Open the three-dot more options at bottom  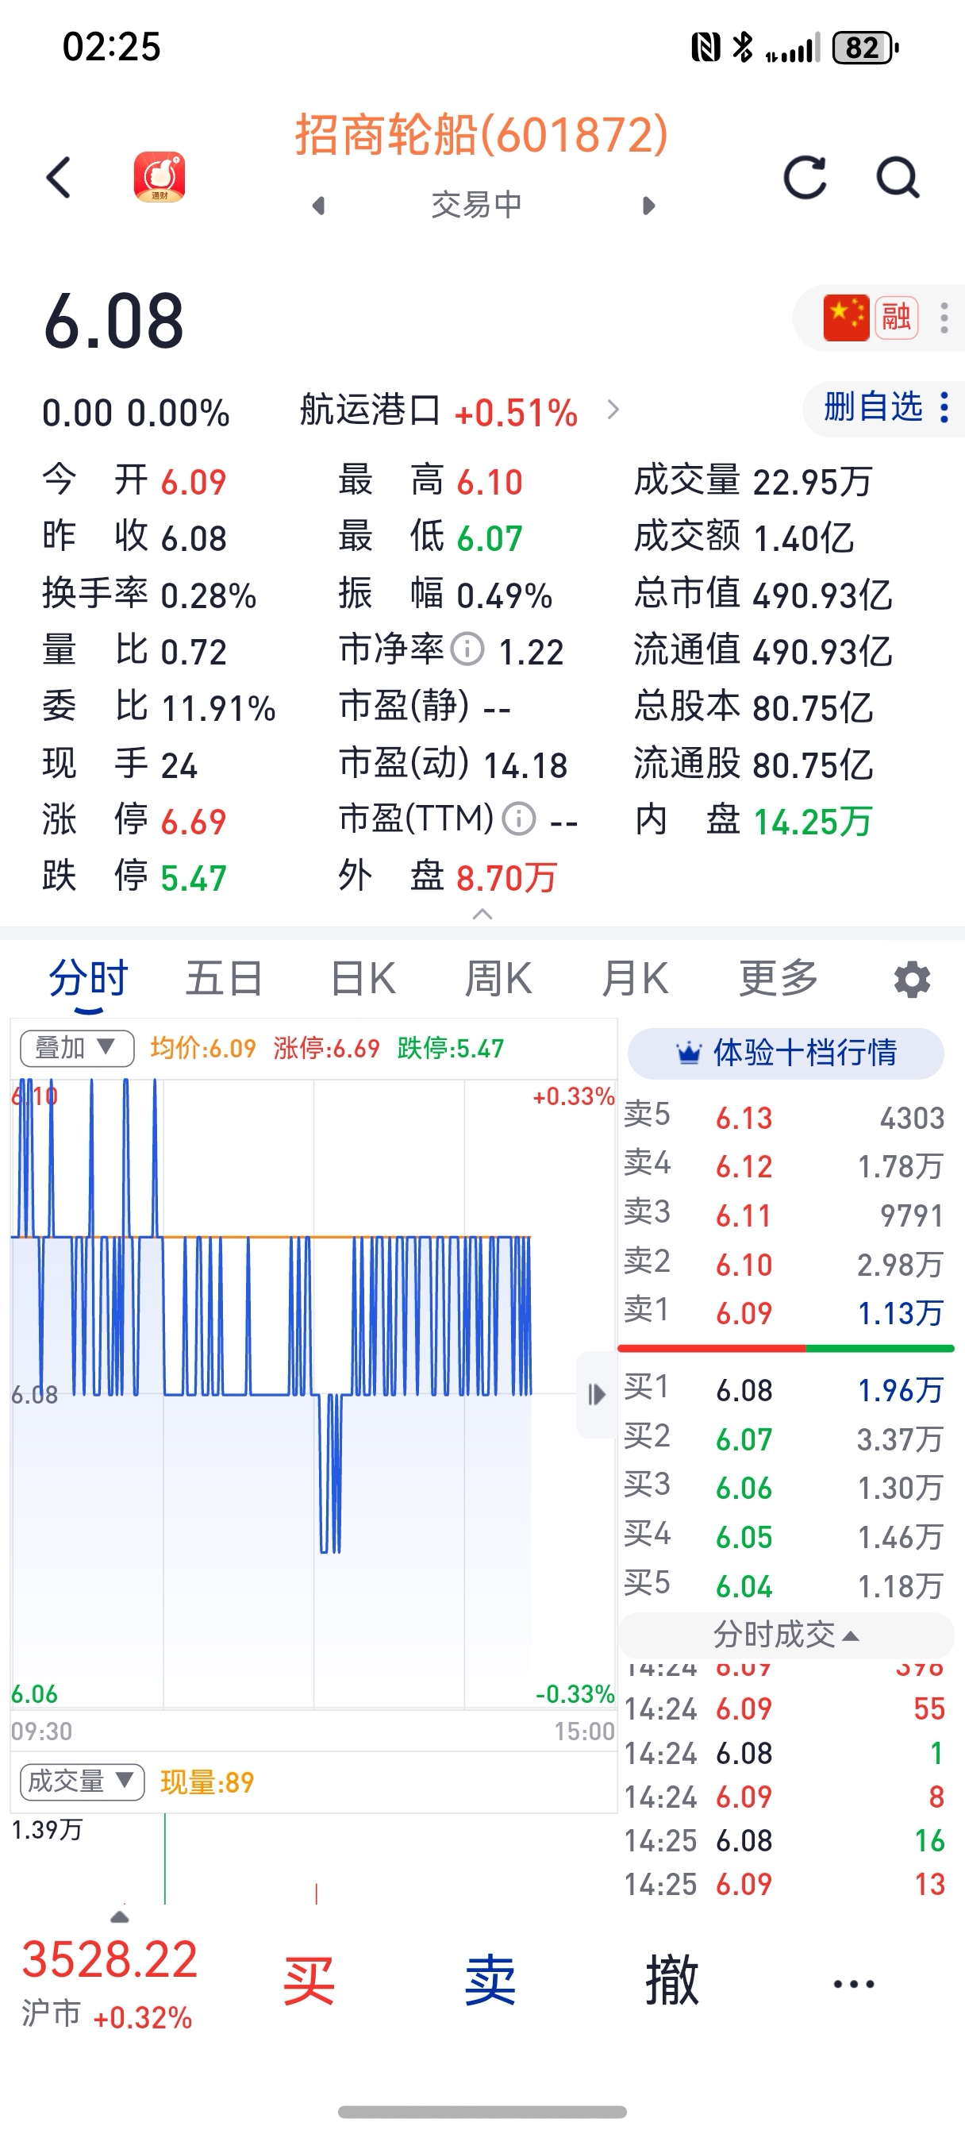(x=853, y=1984)
